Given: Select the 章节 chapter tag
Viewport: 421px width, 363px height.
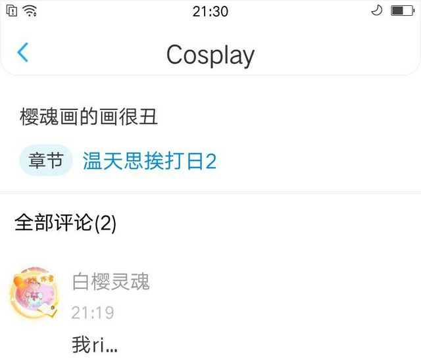Looking at the screenshot, I should pos(46,160).
